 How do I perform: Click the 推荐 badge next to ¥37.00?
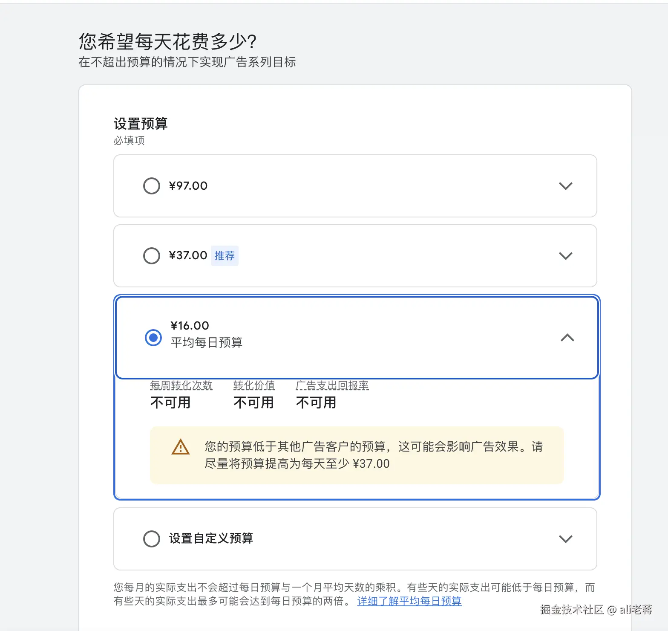coord(225,256)
